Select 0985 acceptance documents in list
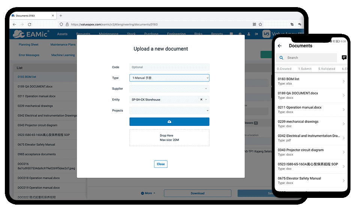358x214 pixels. coord(46,154)
